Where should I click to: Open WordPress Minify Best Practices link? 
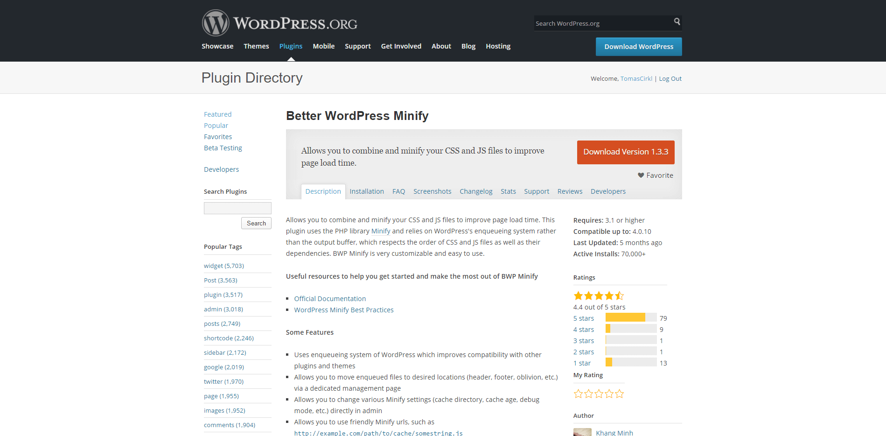click(344, 310)
